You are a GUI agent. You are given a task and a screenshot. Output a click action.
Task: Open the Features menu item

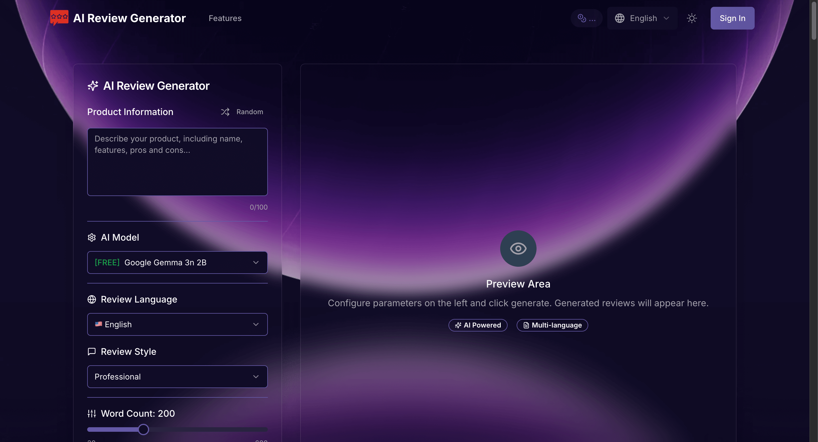[x=225, y=18]
